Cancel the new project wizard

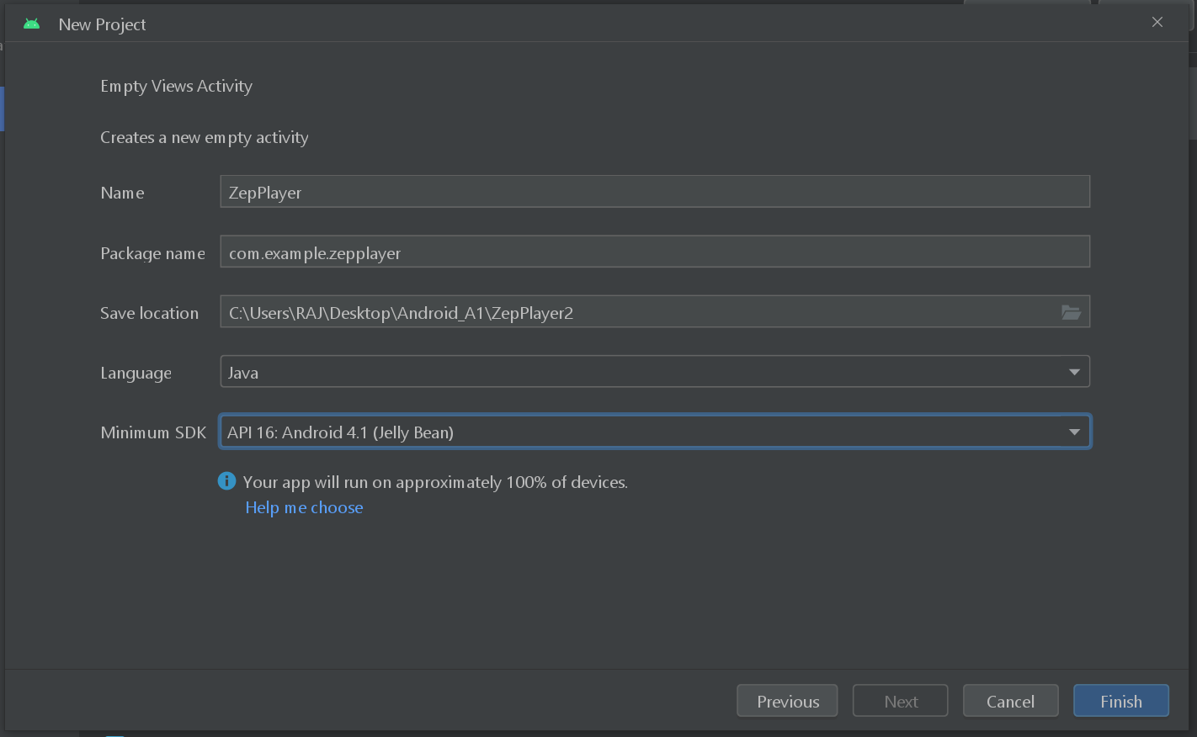point(1010,701)
